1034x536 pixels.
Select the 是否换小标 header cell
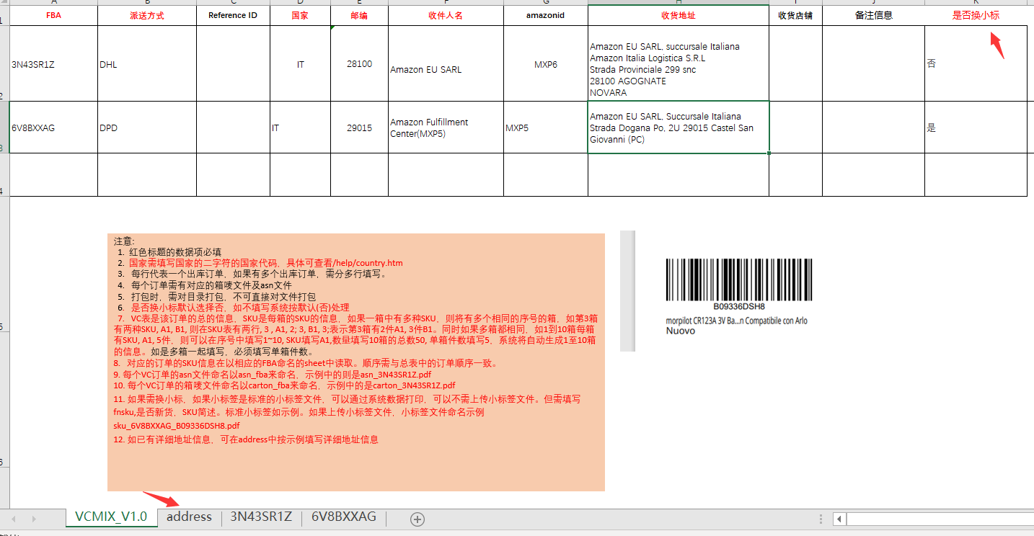click(x=976, y=15)
